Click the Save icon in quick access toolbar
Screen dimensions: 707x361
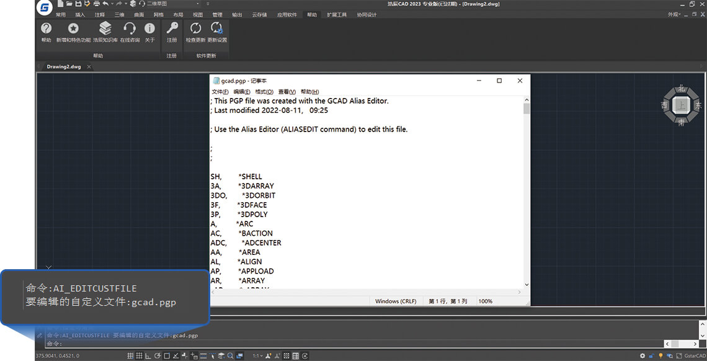click(x=79, y=4)
